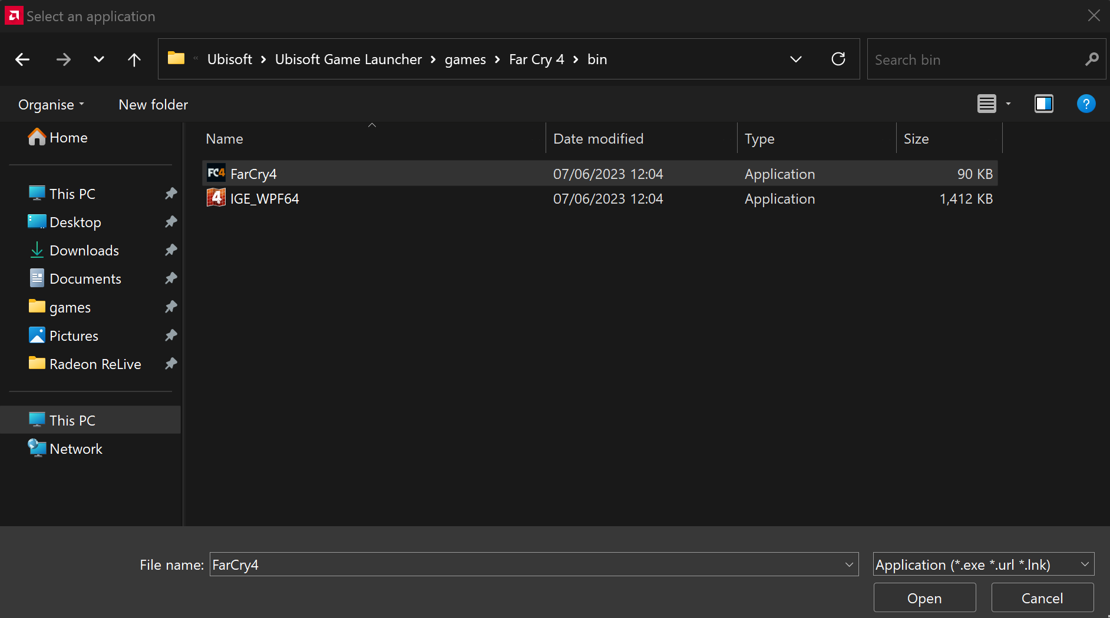This screenshot has width=1110, height=618.
Task: Navigate to games in the breadcrumb
Action: (x=465, y=59)
